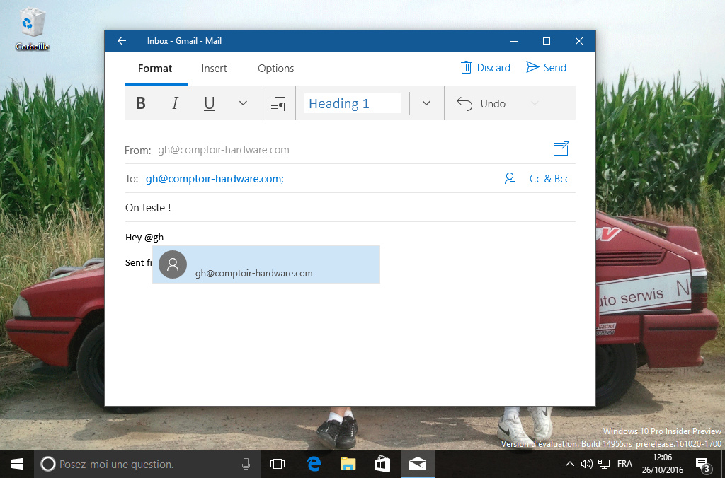Switch to the Options tab
The height and width of the screenshot is (478, 725).
point(275,69)
